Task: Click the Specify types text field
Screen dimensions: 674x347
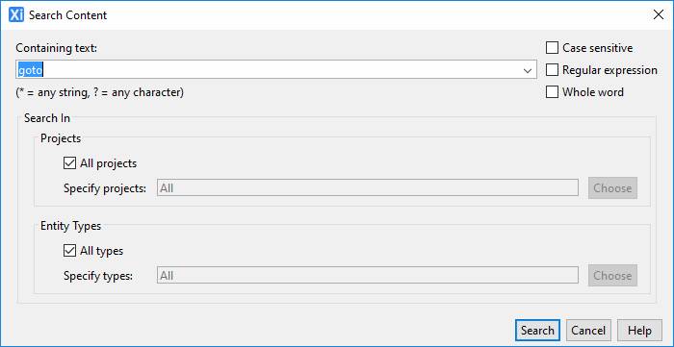Action: tap(368, 275)
